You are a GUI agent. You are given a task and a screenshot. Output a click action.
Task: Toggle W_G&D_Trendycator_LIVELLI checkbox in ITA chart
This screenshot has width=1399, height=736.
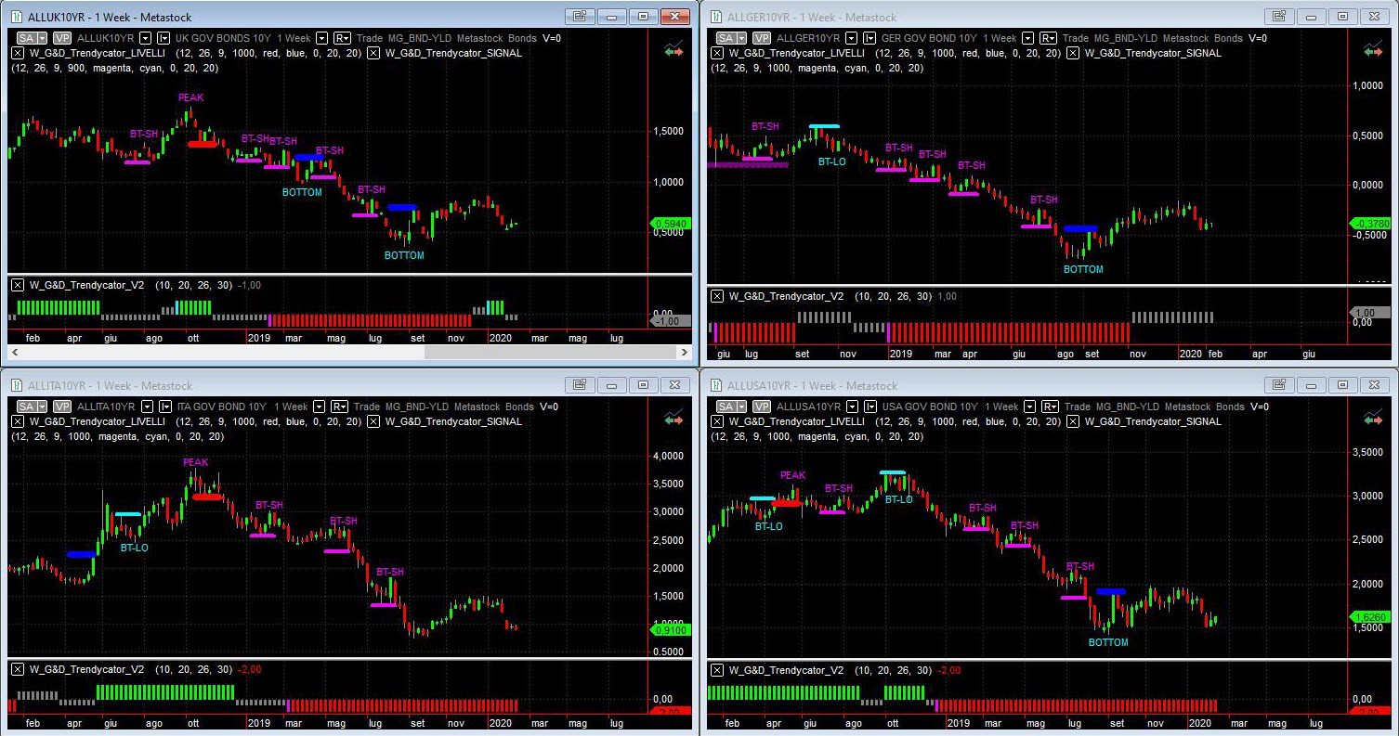18,421
